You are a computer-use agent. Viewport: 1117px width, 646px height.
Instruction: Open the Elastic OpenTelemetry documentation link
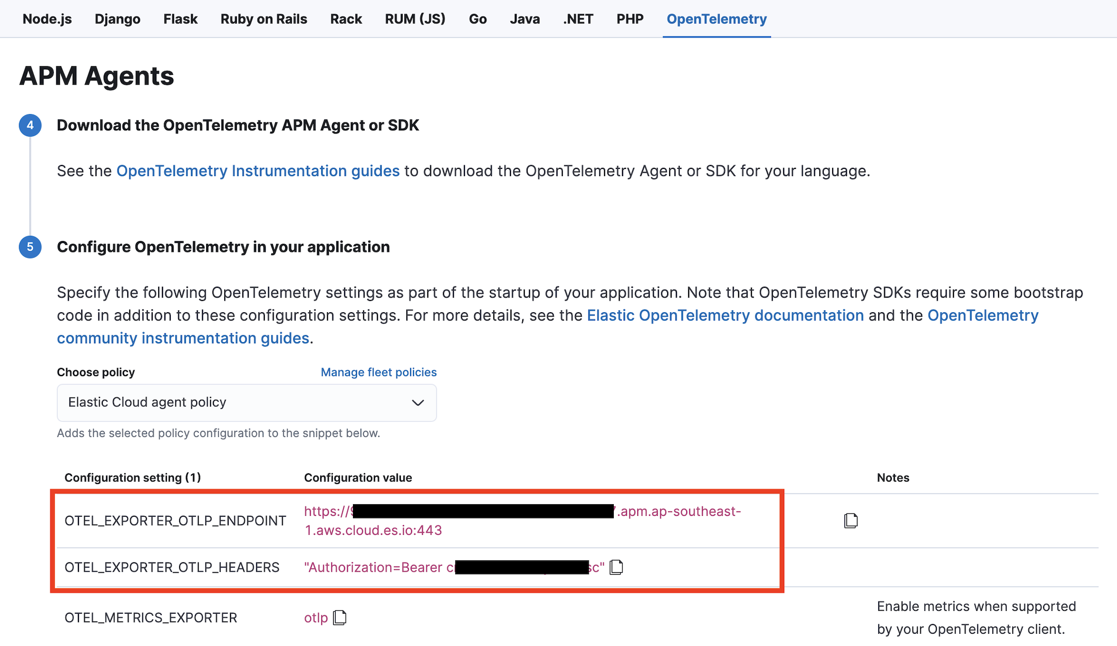pyautogui.click(x=725, y=315)
